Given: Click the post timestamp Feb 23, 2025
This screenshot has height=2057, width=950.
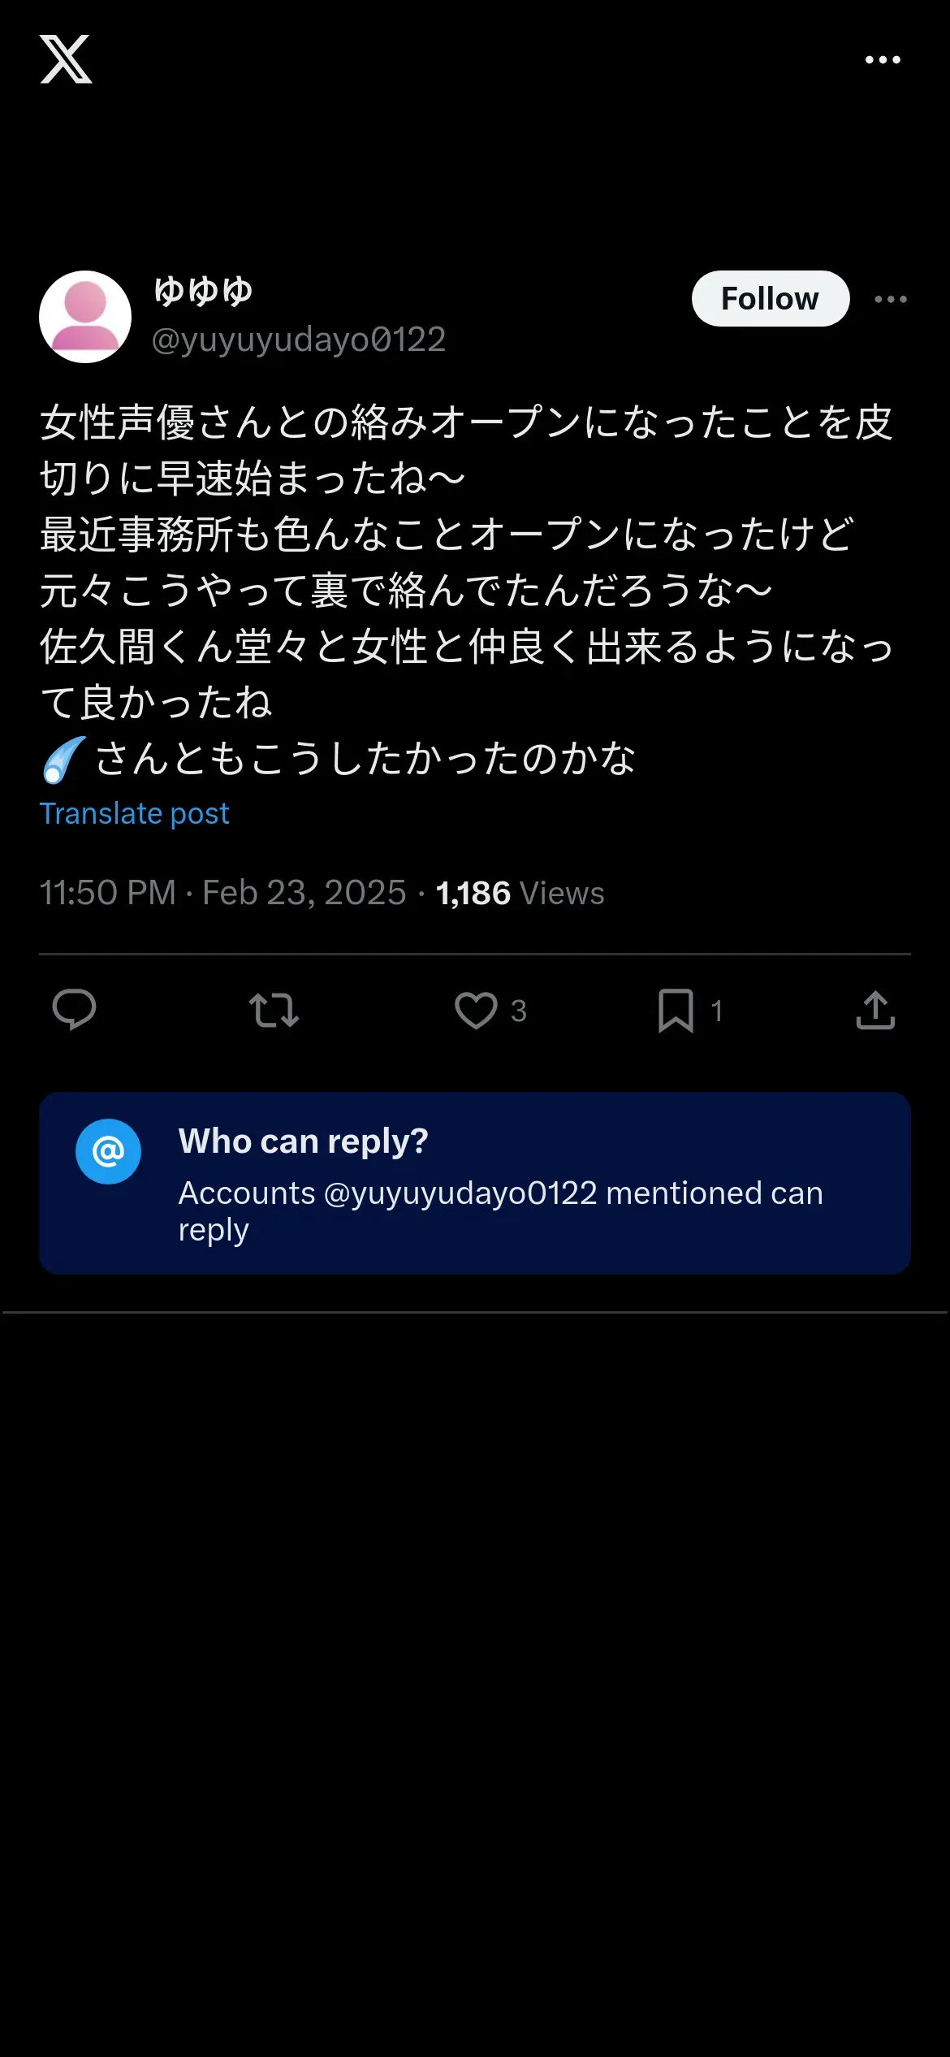Looking at the screenshot, I should pos(304,893).
